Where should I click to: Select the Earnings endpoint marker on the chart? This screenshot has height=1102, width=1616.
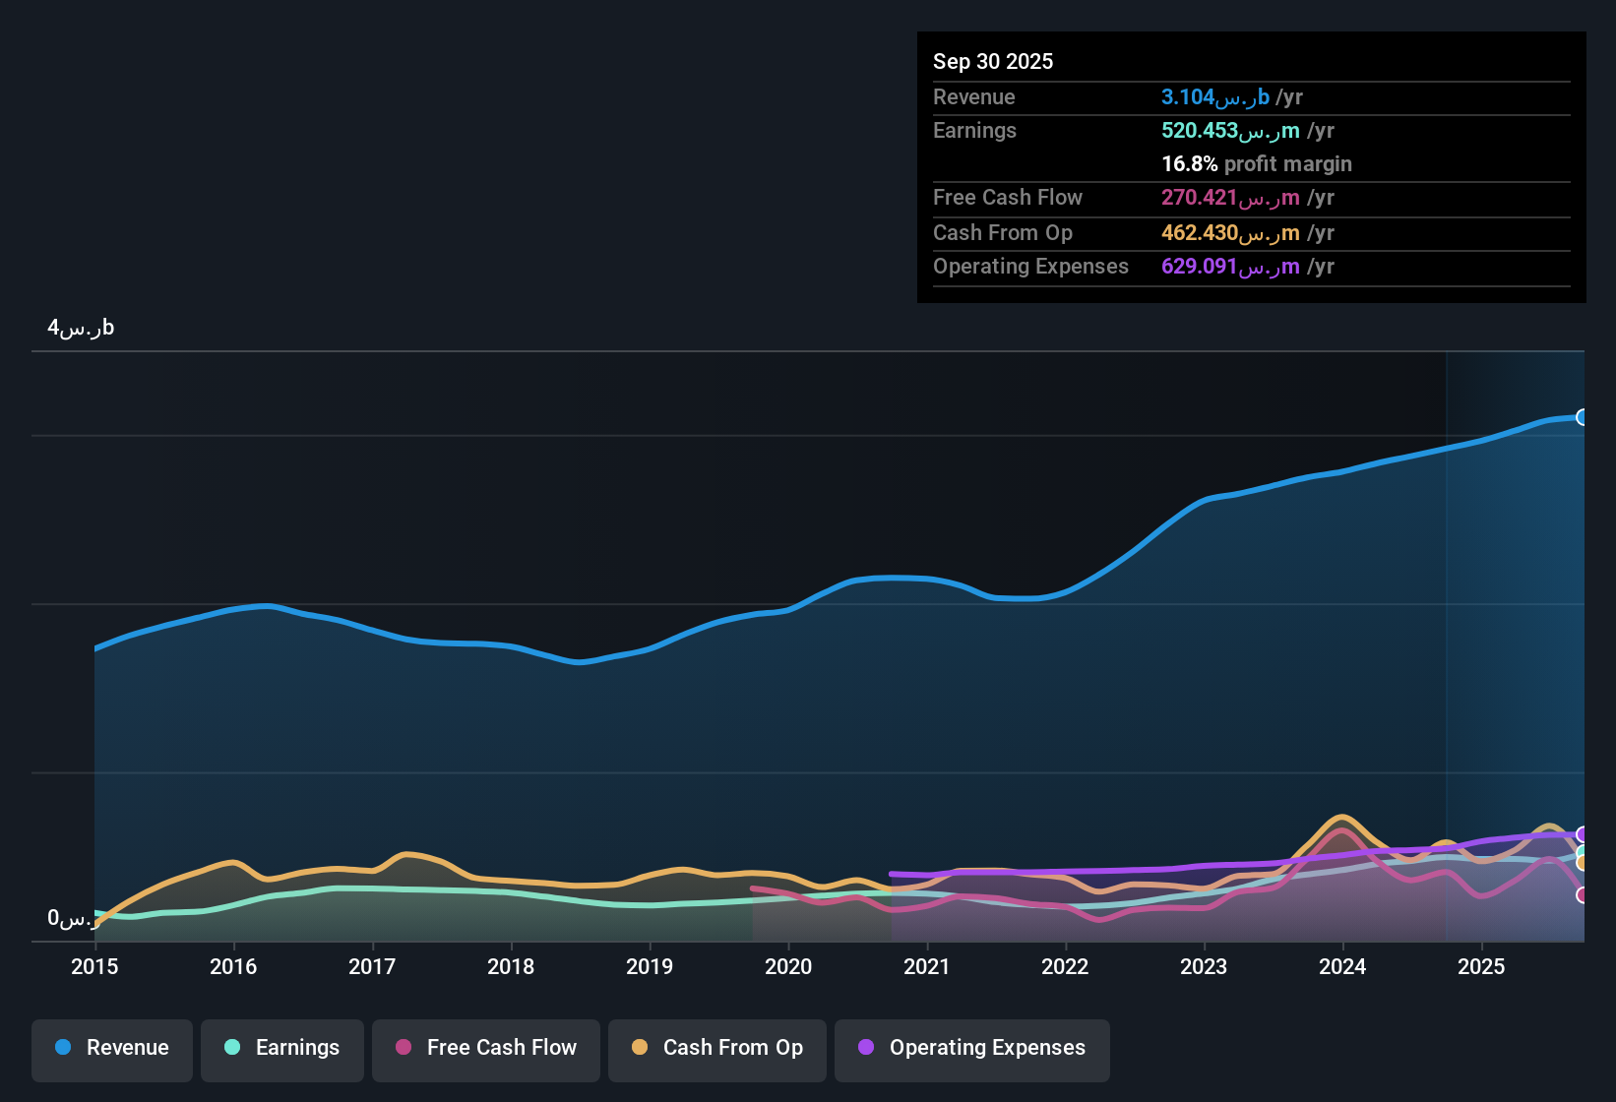tap(1581, 850)
